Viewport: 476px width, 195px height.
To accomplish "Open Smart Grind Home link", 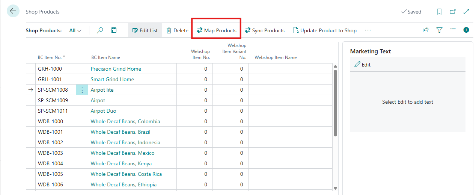I will click(x=112, y=79).
